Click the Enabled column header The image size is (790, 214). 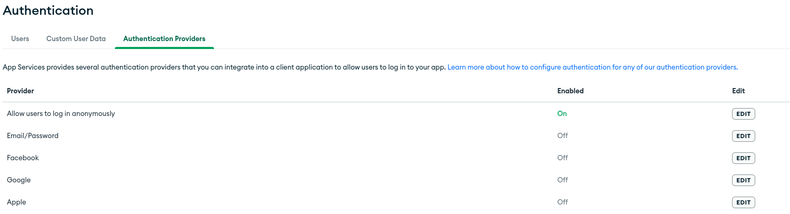(x=570, y=91)
